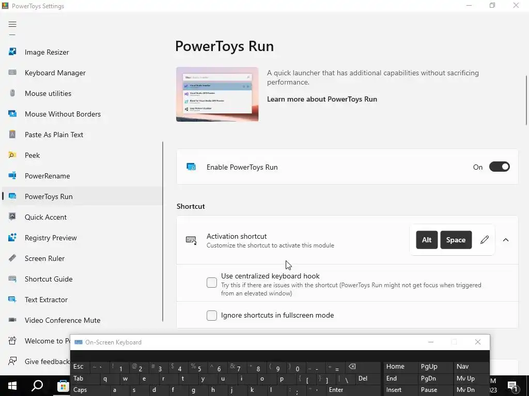Image resolution: width=529 pixels, height=396 pixels.
Task: Minimize the On-Screen Keyboard window
Action: 431,342
